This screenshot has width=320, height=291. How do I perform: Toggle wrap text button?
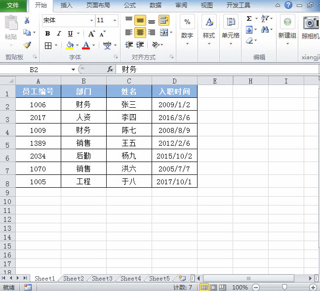tap(163, 20)
